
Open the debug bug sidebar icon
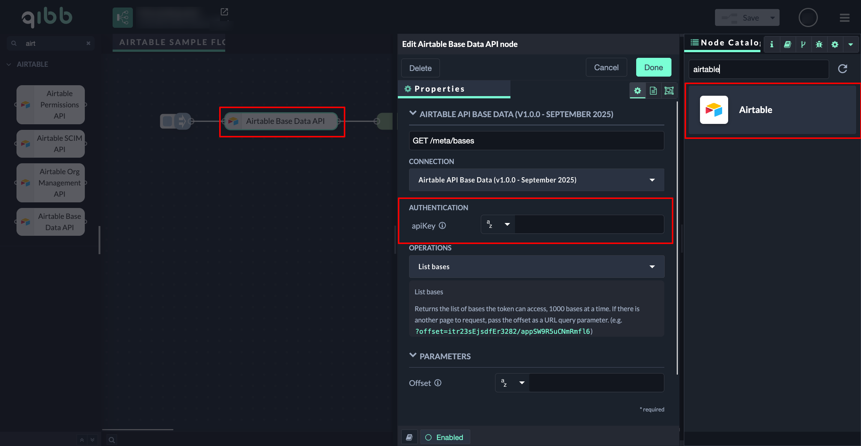pos(819,44)
